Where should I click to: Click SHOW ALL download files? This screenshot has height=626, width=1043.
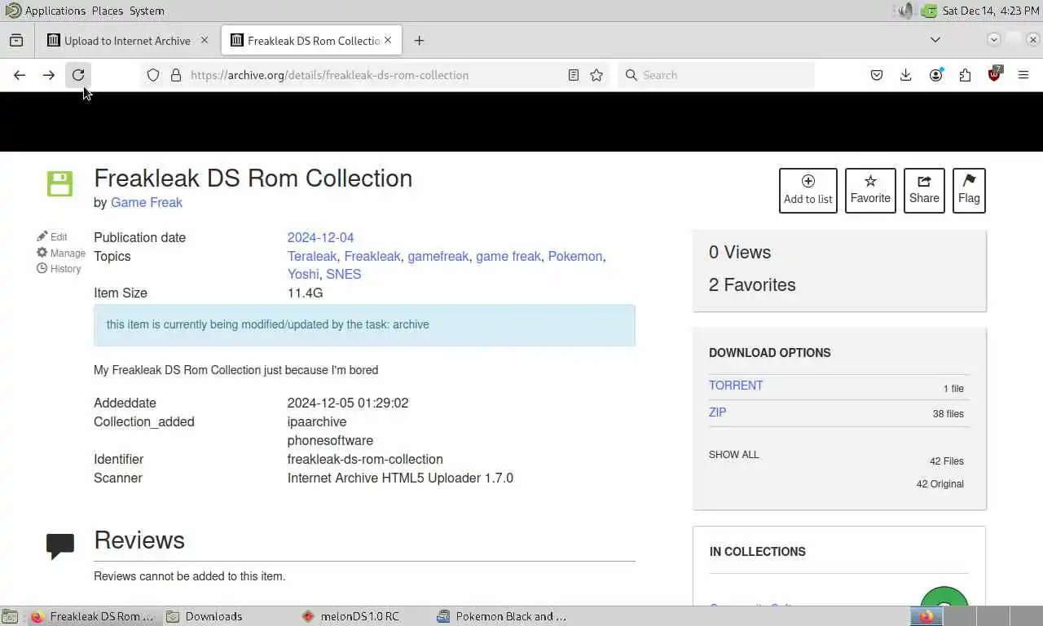pyautogui.click(x=734, y=455)
